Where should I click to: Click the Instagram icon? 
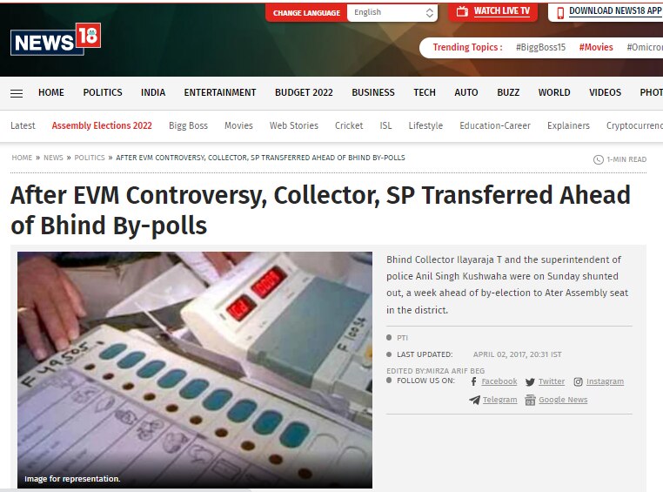pyautogui.click(x=578, y=382)
